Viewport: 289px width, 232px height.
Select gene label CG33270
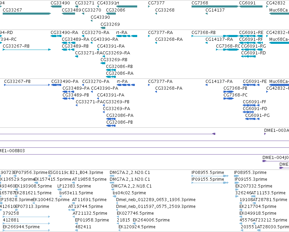coord(91,10)
